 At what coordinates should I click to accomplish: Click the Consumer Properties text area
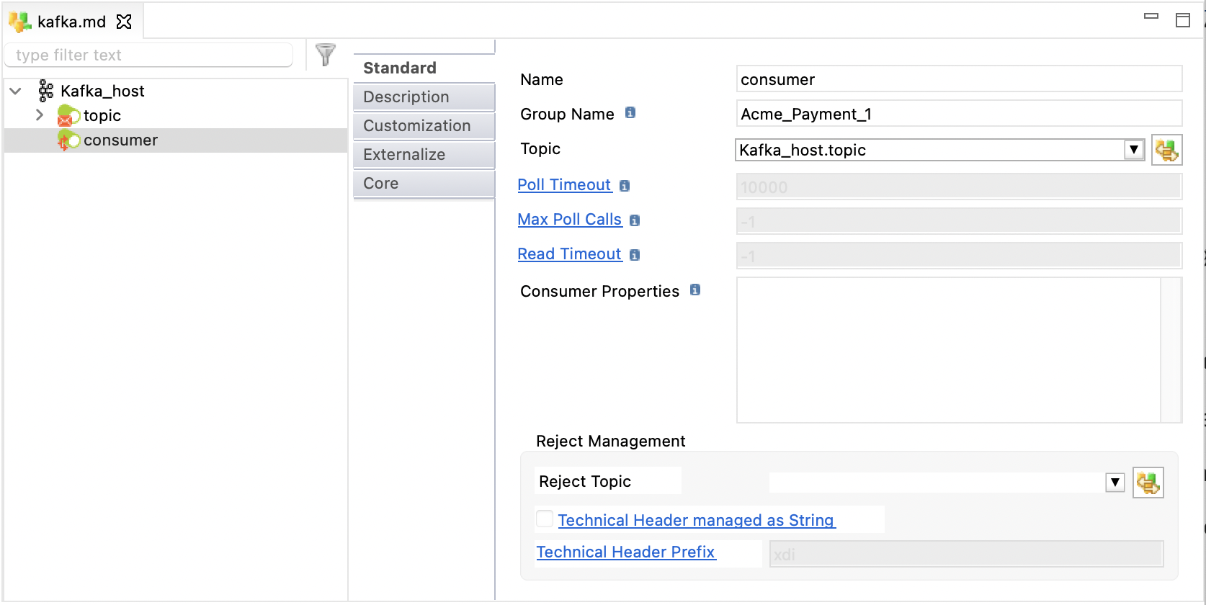(x=949, y=350)
